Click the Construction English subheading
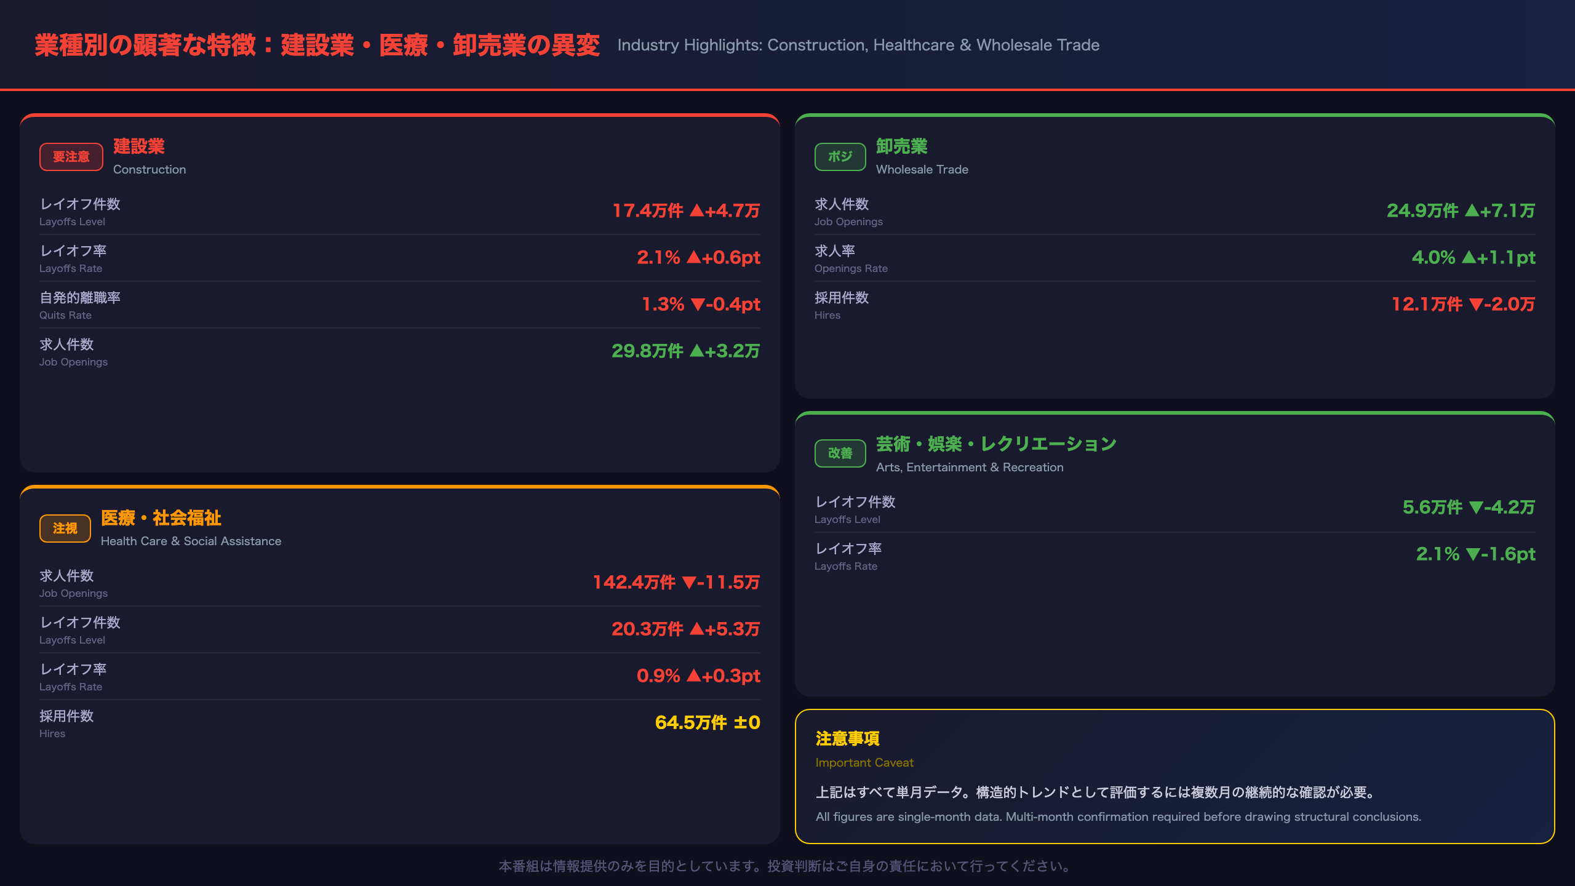The image size is (1575, 886). pyautogui.click(x=150, y=169)
